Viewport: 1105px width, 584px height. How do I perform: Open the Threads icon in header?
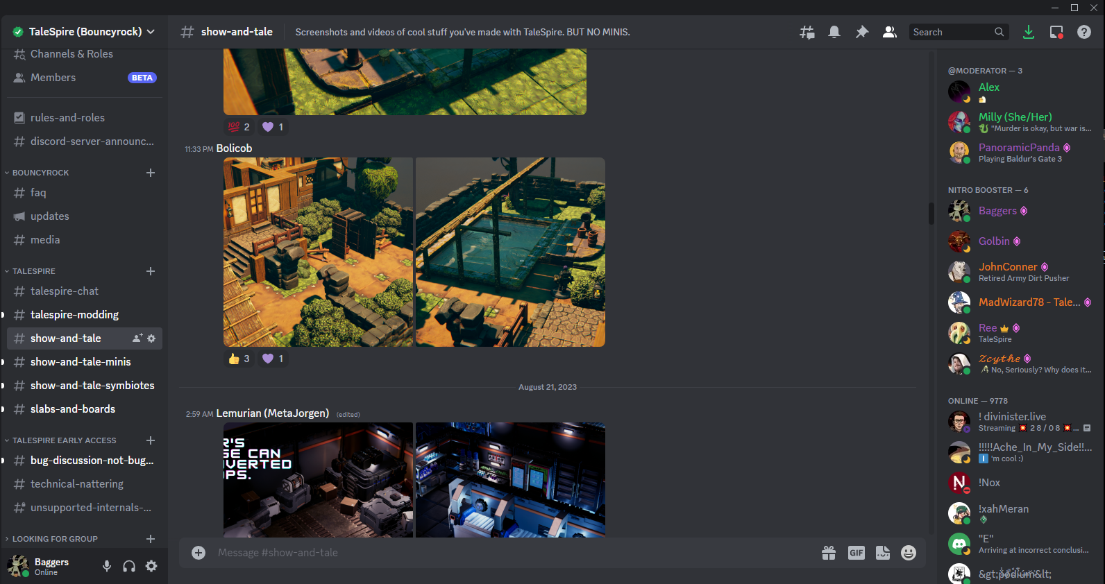[x=807, y=32]
